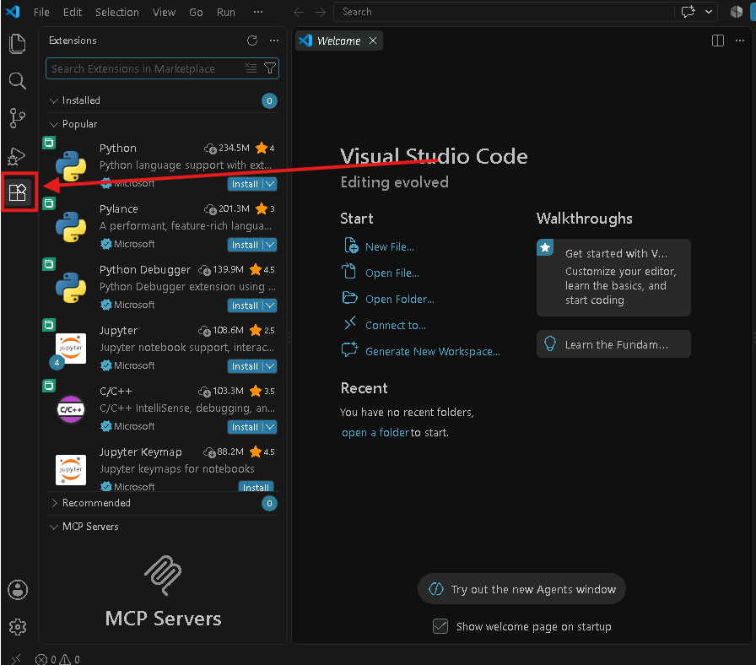Open Learn the Fundamentals walkthrough
The height and width of the screenshot is (665, 756).
(613, 343)
